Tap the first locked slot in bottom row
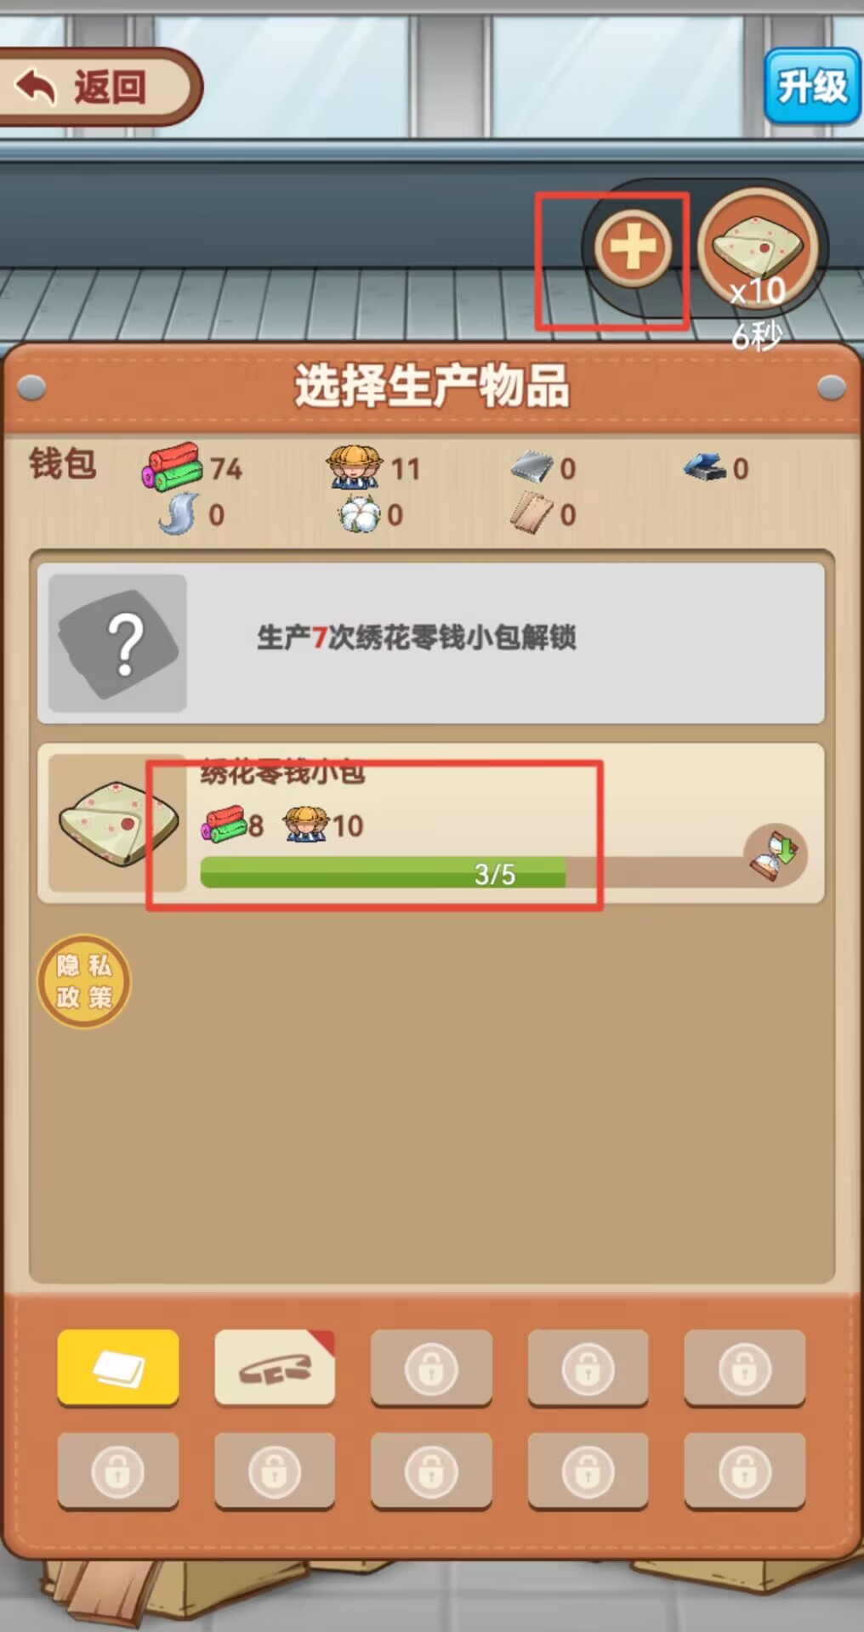The image size is (864, 1632). pyautogui.click(x=118, y=1471)
